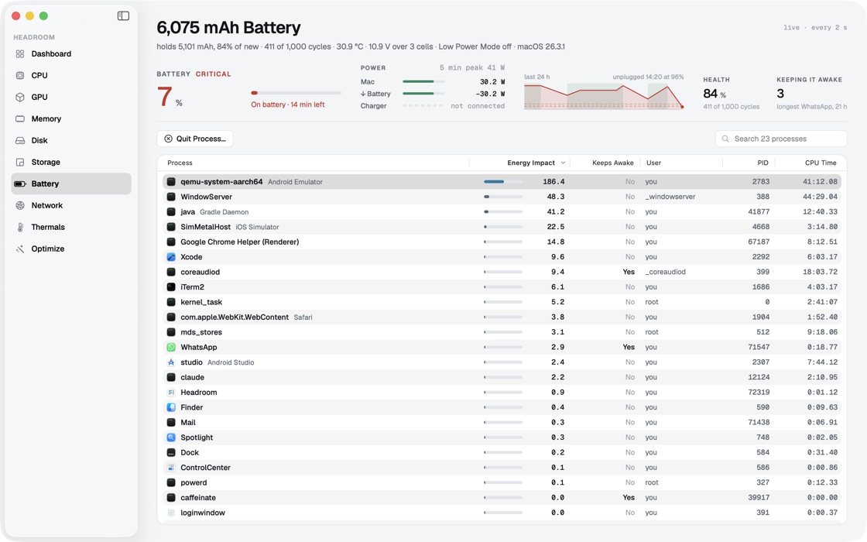Select the WindowServer process row
Viewport: 867px width, 542px height.
pyautogui.click(x=502, y=197)
